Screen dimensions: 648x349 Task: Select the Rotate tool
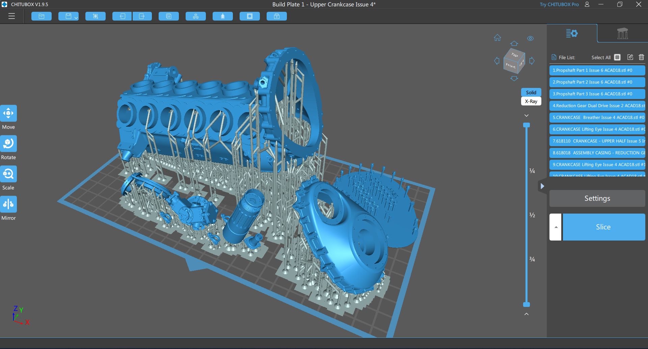[8, 144]
